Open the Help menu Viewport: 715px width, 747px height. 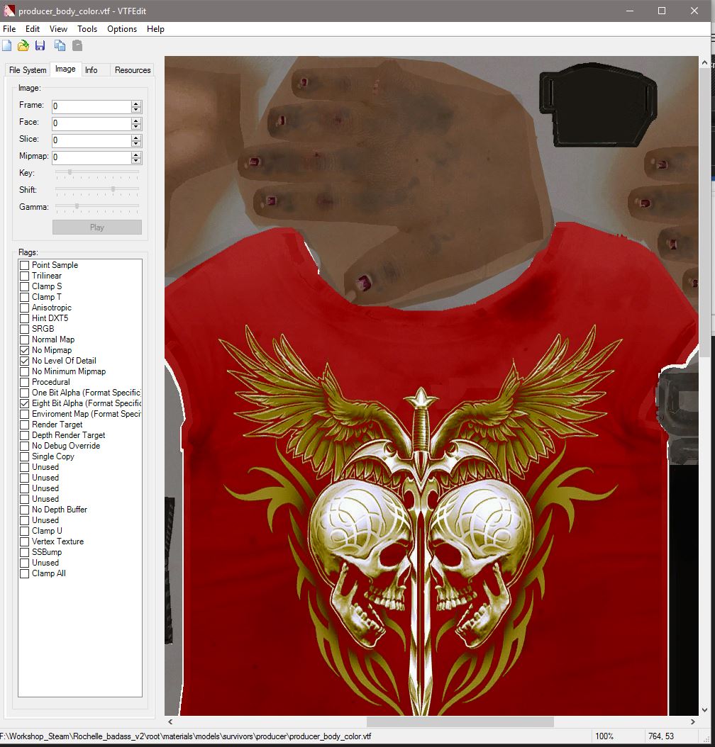pos(155,29)
